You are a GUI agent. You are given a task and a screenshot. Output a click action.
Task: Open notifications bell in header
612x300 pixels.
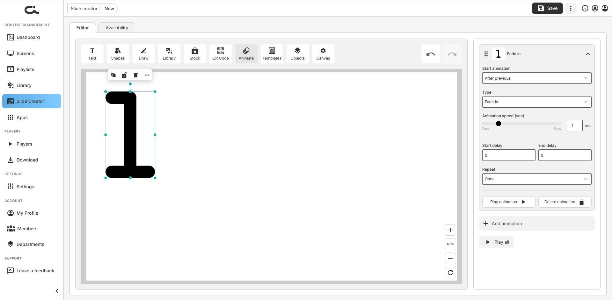tap(595, 9)
